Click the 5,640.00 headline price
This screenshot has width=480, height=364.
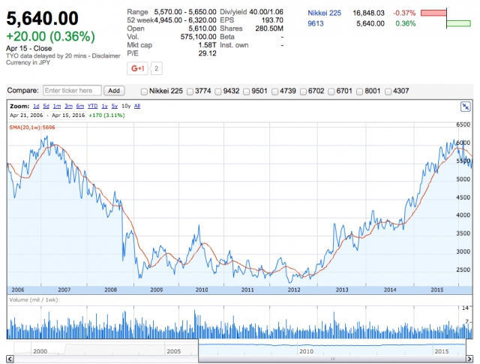coord(42,18)
